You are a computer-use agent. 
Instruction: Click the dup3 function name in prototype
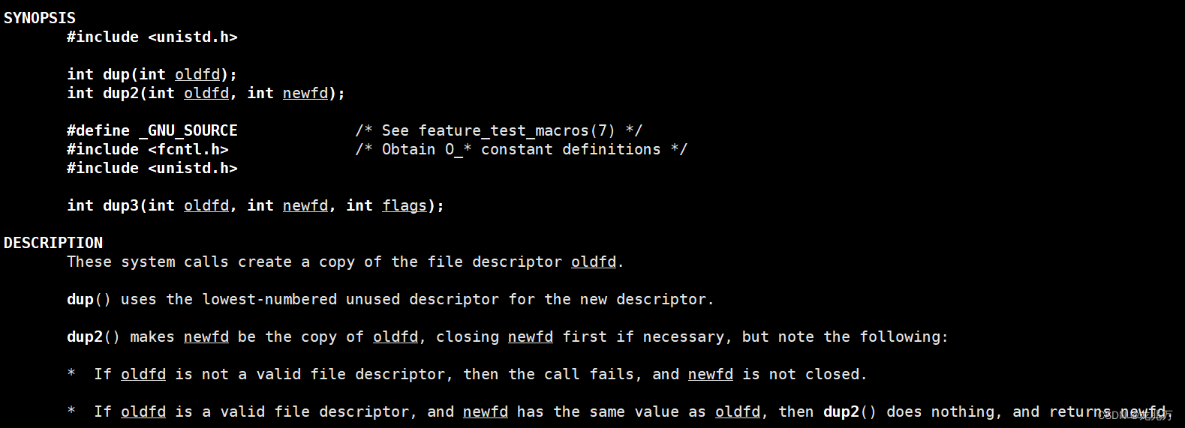(x=120, y=205)
